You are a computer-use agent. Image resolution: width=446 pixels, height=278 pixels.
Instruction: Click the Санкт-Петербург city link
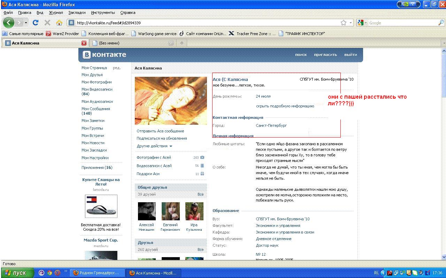(271, 125)
